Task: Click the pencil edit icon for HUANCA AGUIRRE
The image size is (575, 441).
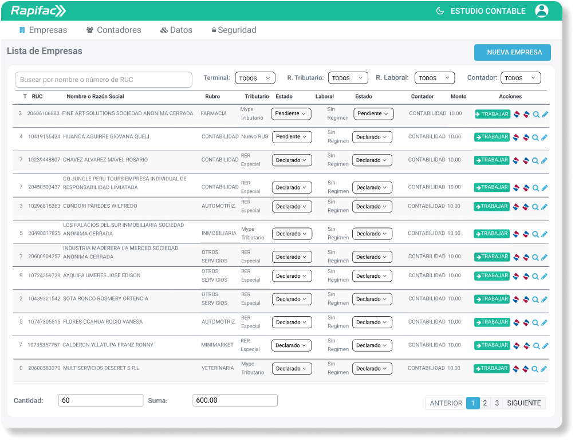Action: pyautogui.click(x=544, y=137)
